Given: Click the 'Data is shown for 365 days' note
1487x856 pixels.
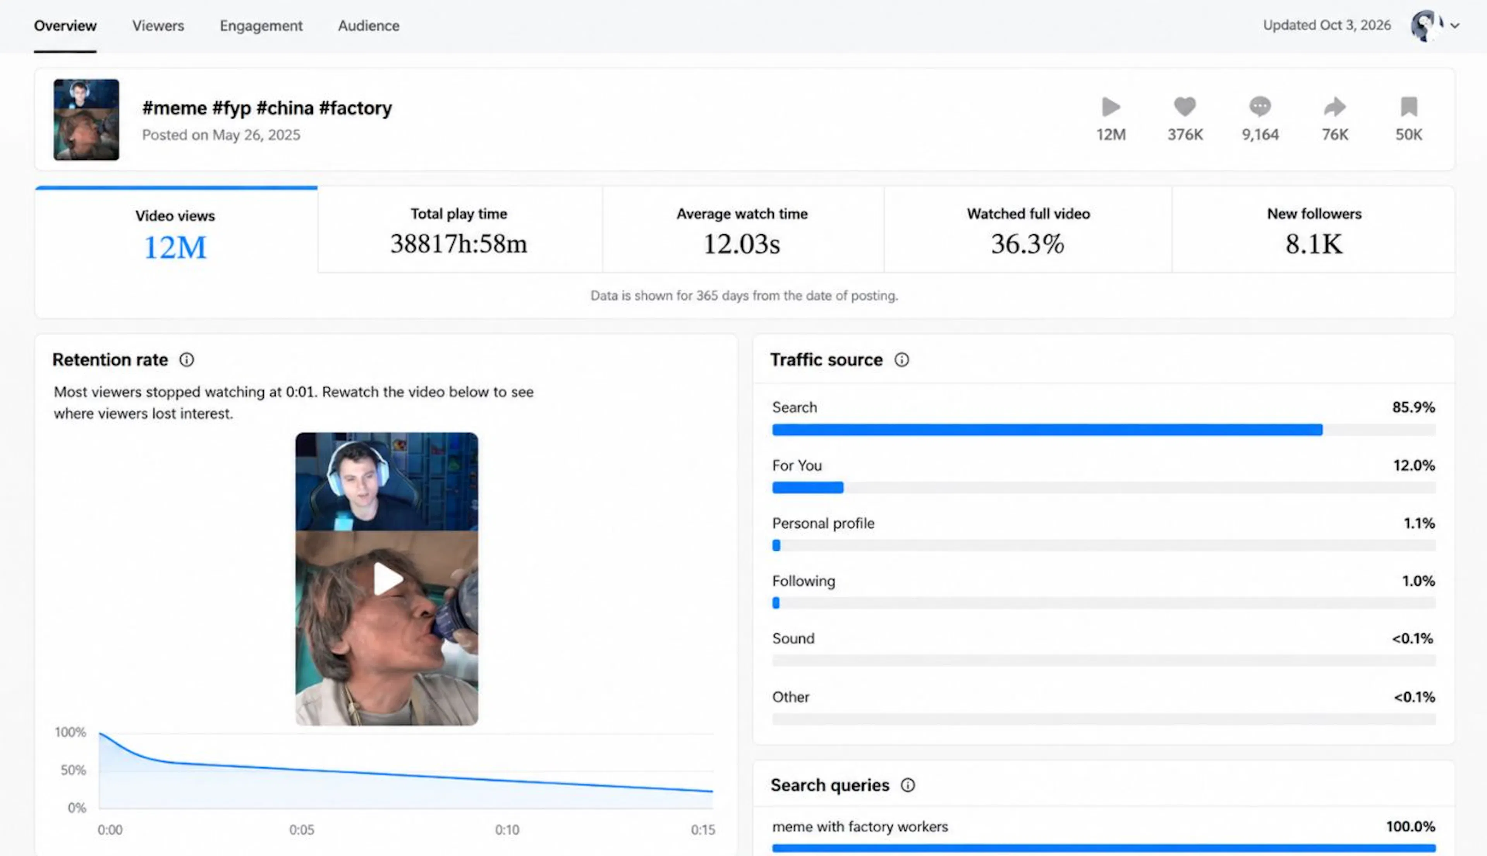Looking at the screenshot, I should point(744,296).
